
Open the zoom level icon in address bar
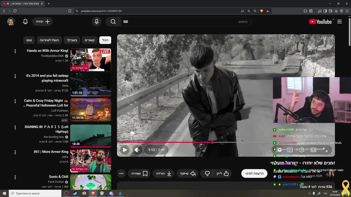coord(255,11)
